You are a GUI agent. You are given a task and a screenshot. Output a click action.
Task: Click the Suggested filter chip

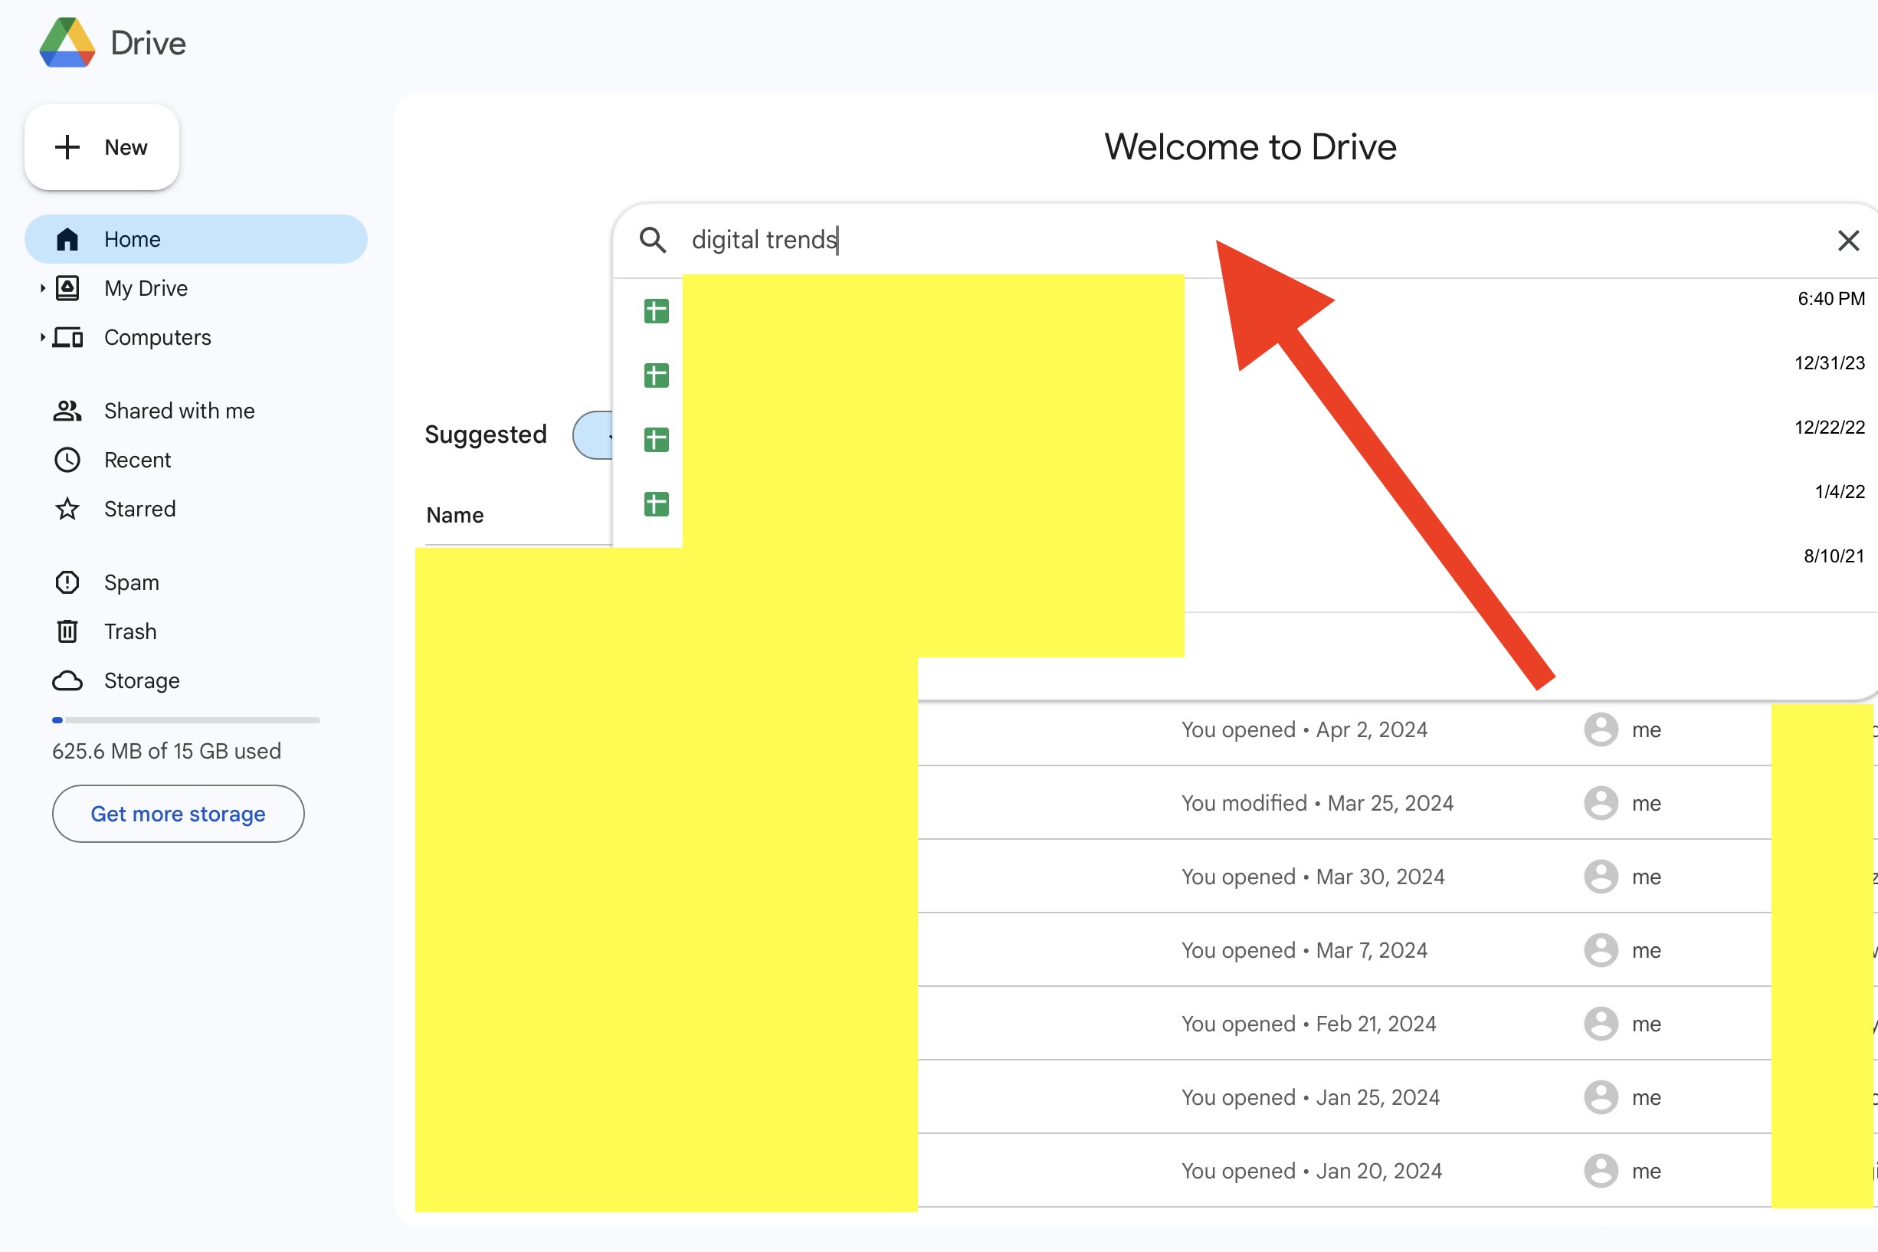coord(593,435)
